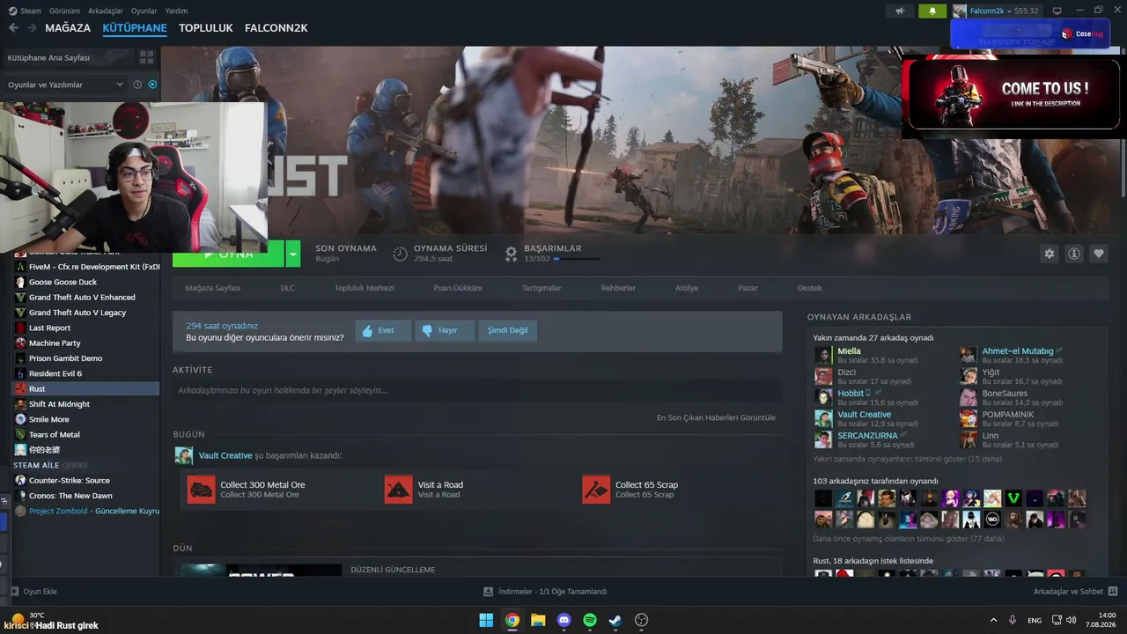
Task: Select Tears of Metal in library
Action: tap(86, 434)
